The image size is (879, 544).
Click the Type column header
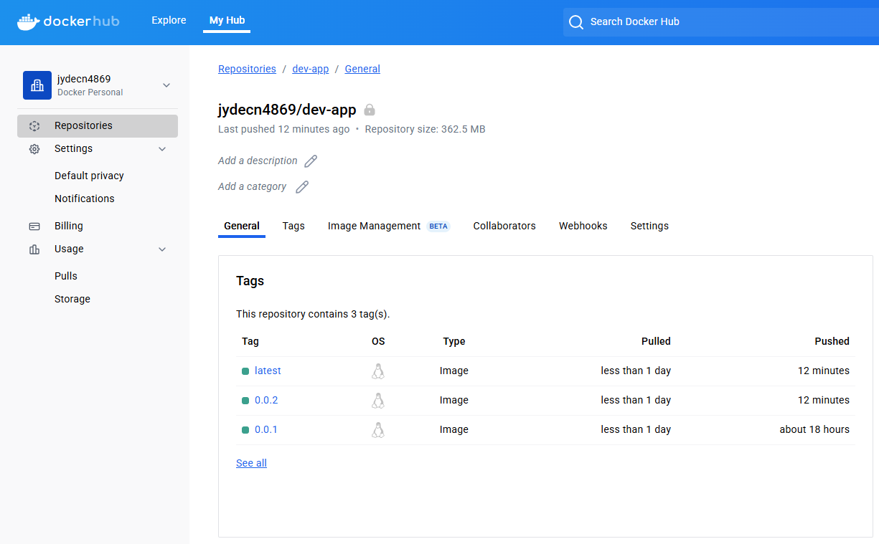[x=454, y=341]
